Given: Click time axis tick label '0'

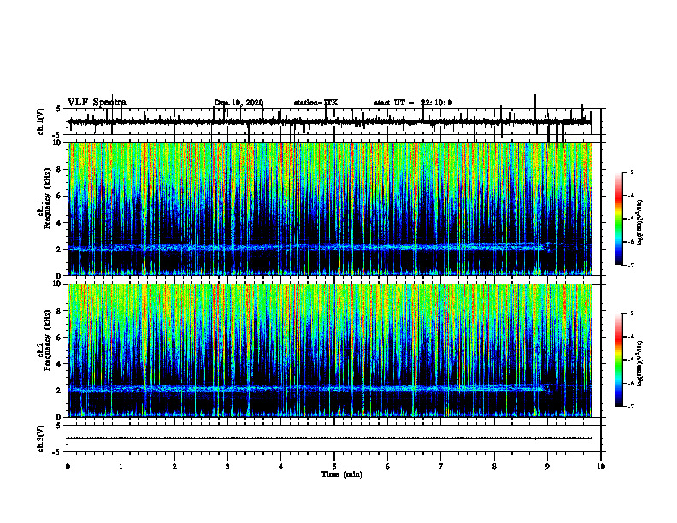Looking at the screenshot, I should pyautogui.click(x=68, y=467).
